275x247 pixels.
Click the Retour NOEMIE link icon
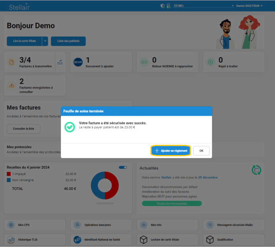coord(144,62)
